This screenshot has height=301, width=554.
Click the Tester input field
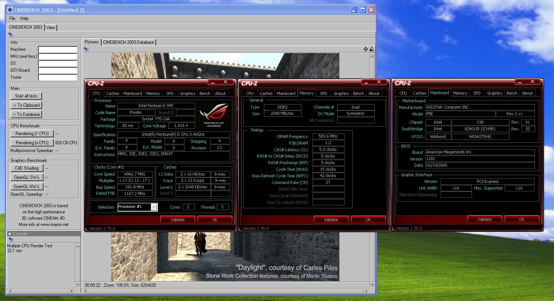tap(58, 77)
